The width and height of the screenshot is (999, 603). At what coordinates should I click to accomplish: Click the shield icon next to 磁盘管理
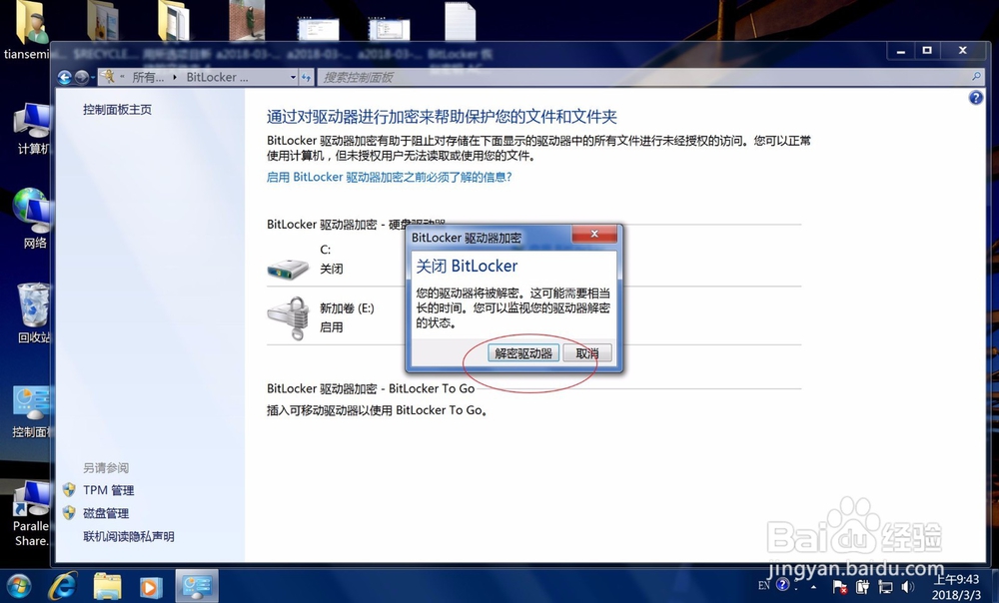coord(70,512)
